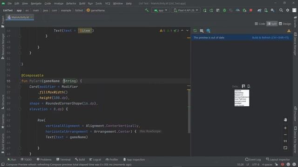Click the red Stop button
The image size is (298, 167).
point(251,10)
